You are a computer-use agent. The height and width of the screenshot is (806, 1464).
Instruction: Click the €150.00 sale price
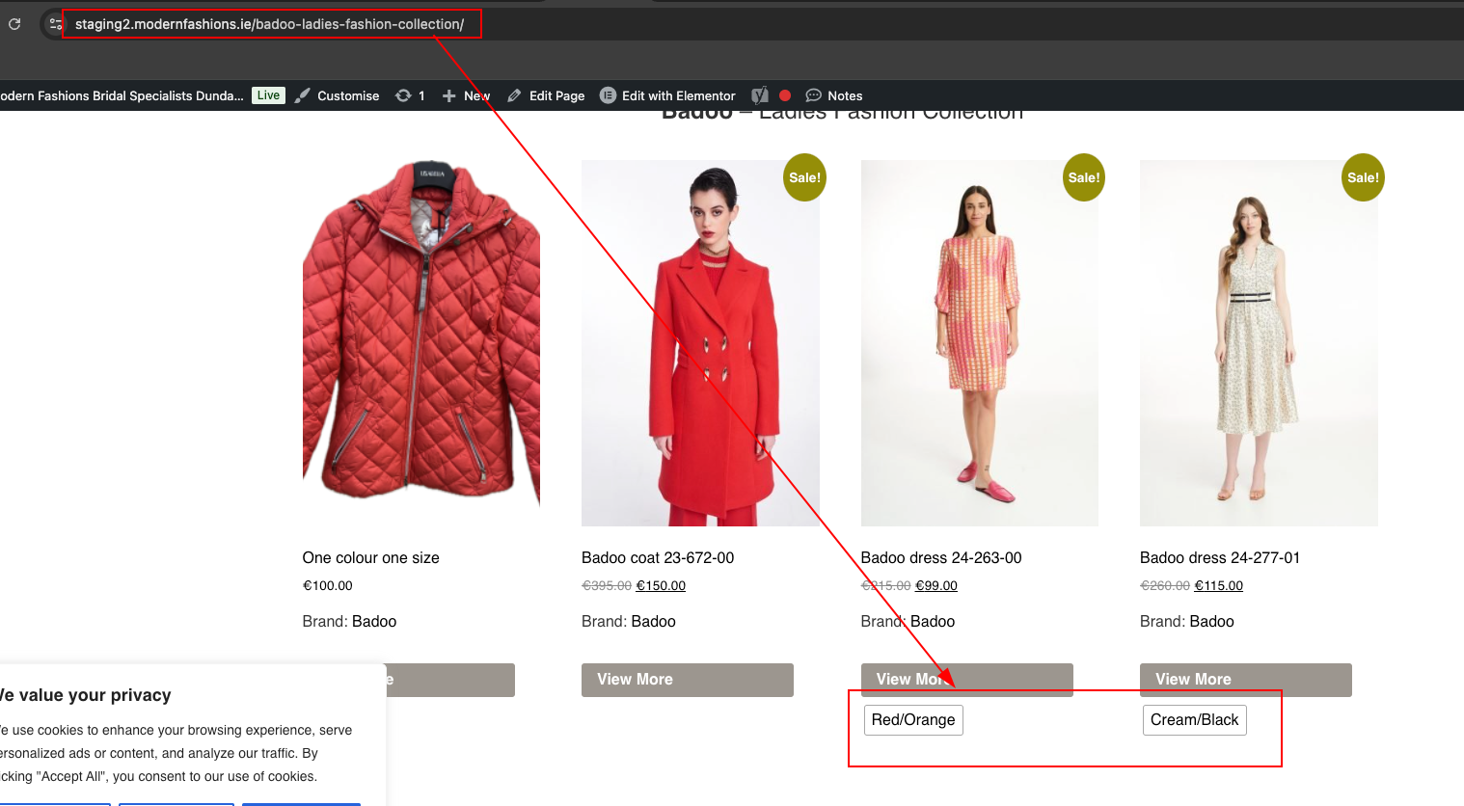pyautogui.click(x=661, y=585)
